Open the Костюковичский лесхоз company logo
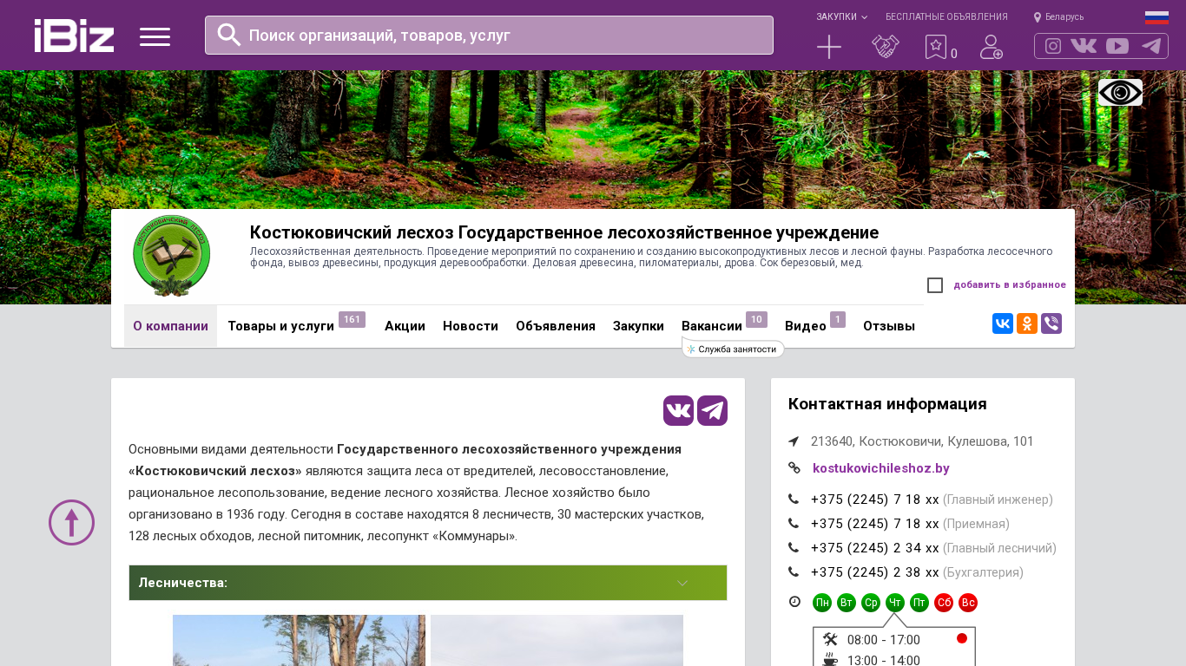This screenshot has width=1186, height=666. point(171,257)
